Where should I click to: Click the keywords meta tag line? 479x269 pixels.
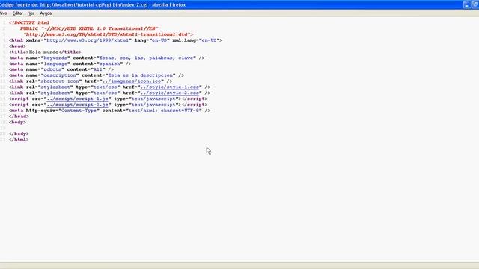pyautogui.click(x=106, y=58)
